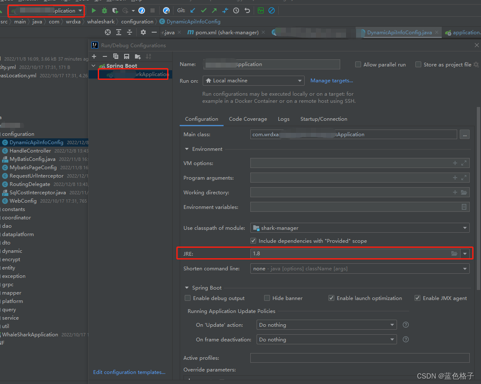The width and height of the screenshot is (481, 384).
Task: Click the profiler speedometer icon
Action: 141,11
